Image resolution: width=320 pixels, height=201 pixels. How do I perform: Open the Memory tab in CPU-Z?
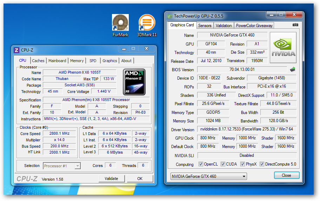pos(77,61)
